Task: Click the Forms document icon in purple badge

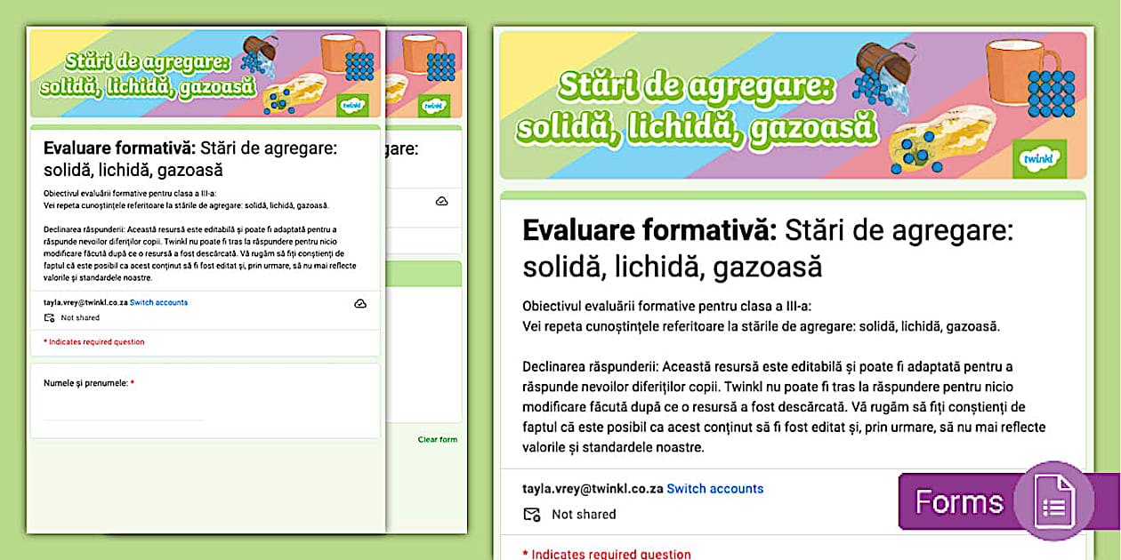Action: pos(1053,502)
